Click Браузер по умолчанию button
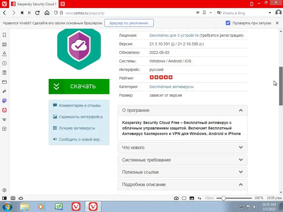 (129, 23)
